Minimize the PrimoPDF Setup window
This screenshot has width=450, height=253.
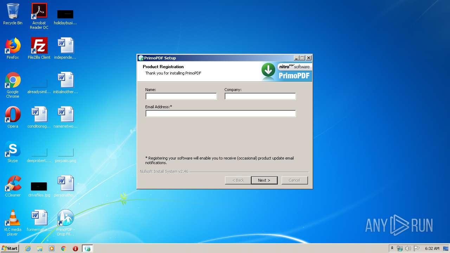pos(296,58)
